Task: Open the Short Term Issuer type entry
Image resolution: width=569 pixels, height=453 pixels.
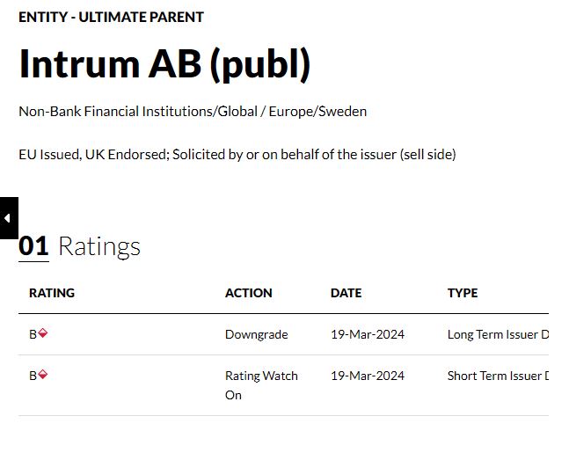Action: (498, 376)
